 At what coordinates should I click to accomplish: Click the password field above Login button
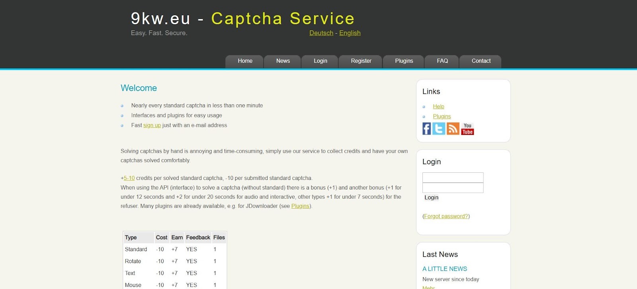tap(453, 188)
